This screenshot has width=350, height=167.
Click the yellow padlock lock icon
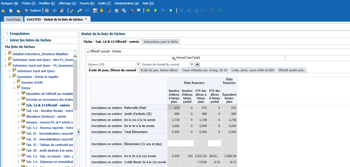[101, 10]
